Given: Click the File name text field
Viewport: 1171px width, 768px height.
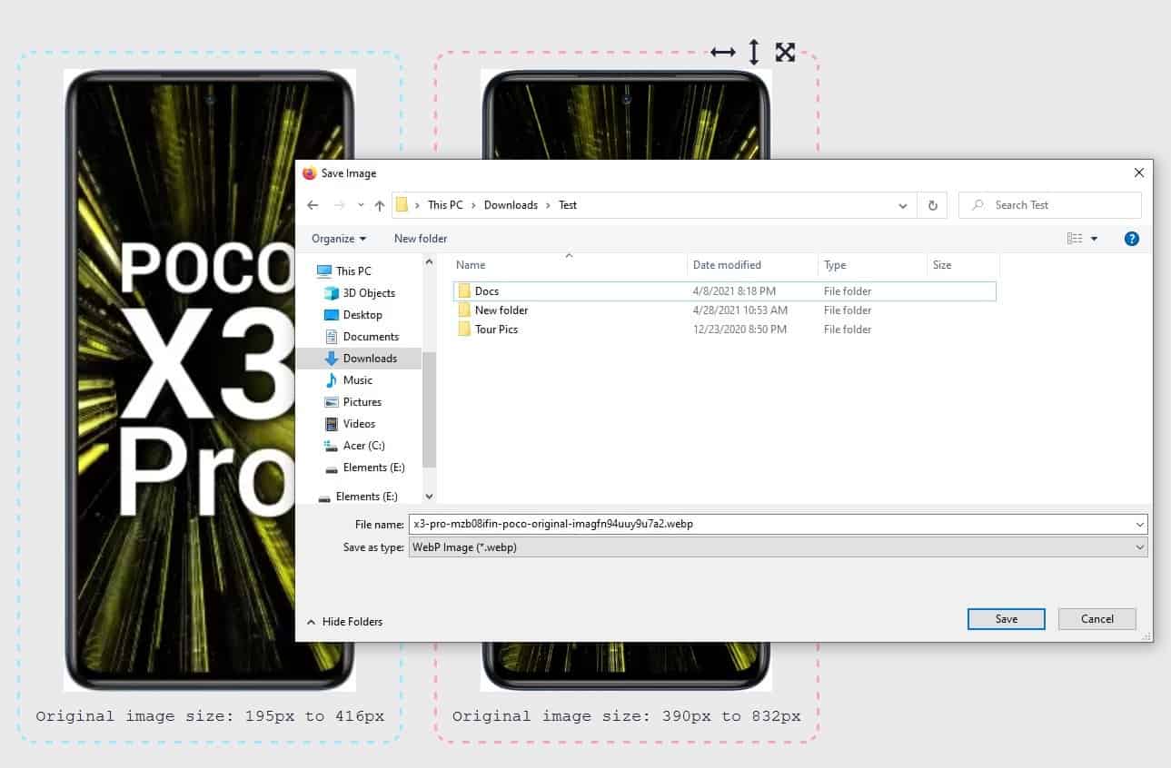Looking at the screenshot, I should pos(770,524).
